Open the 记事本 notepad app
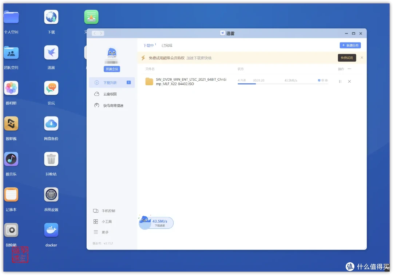Viewport: 393px width, 275px height. [11, 195]
